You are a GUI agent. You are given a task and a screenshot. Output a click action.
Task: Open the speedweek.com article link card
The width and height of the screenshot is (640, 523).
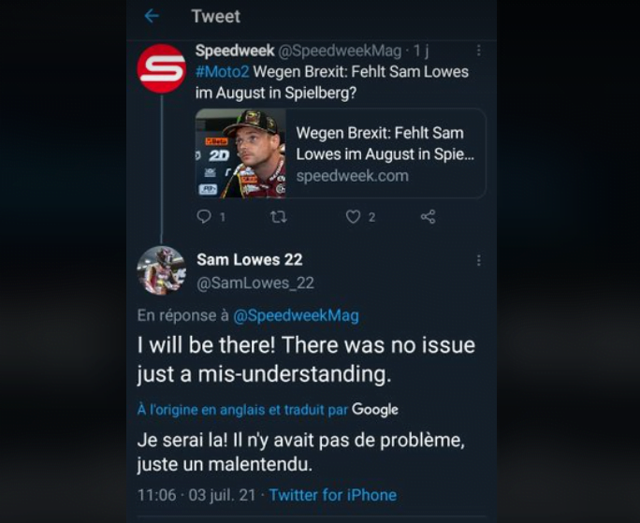coord(385,153)
